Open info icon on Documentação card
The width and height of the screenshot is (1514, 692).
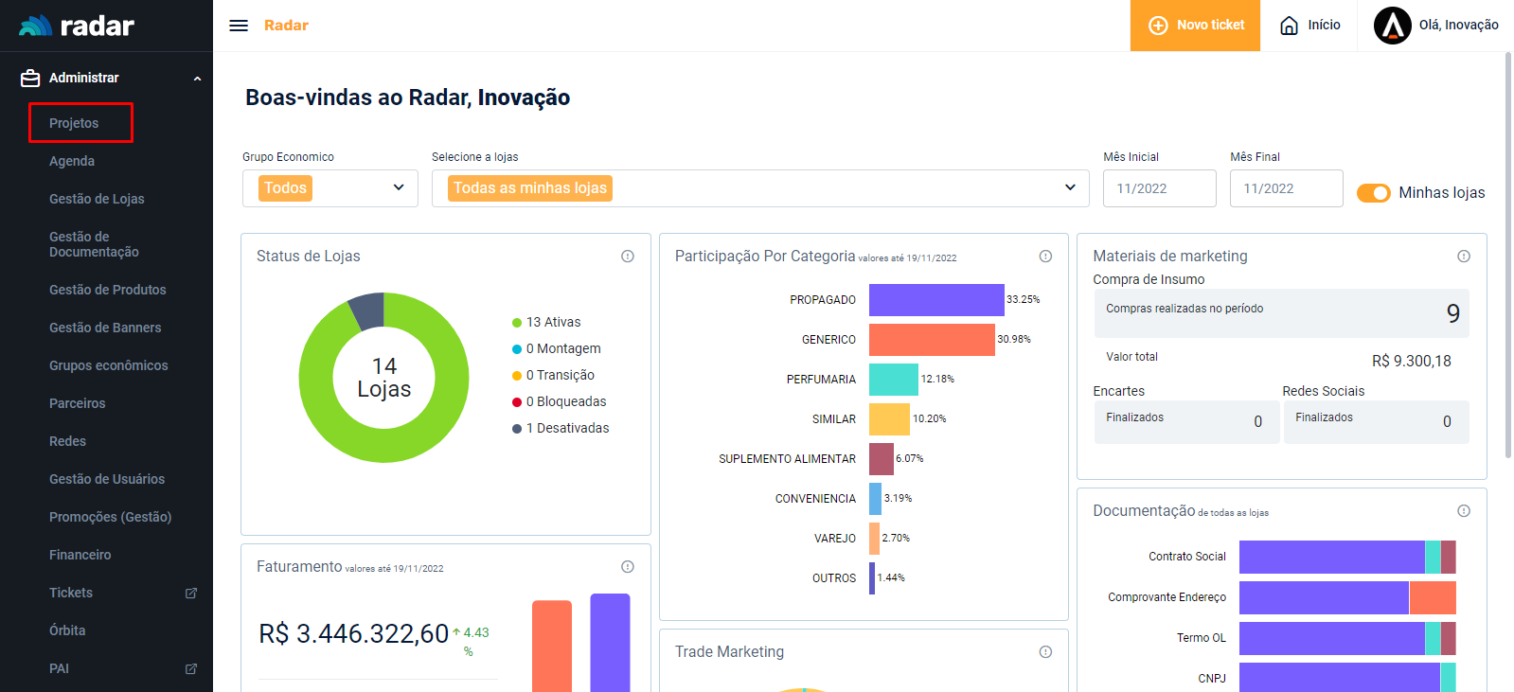(x=1463, y=511)
